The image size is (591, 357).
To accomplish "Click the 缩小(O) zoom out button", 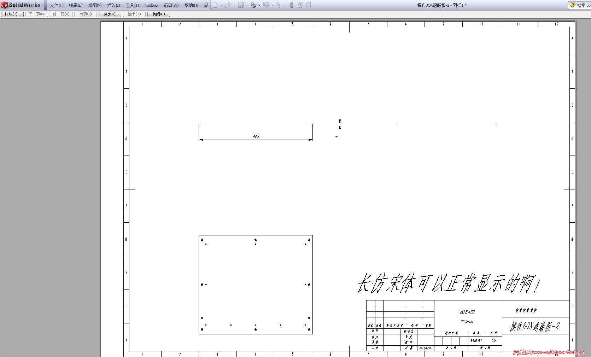I will 134,14.
